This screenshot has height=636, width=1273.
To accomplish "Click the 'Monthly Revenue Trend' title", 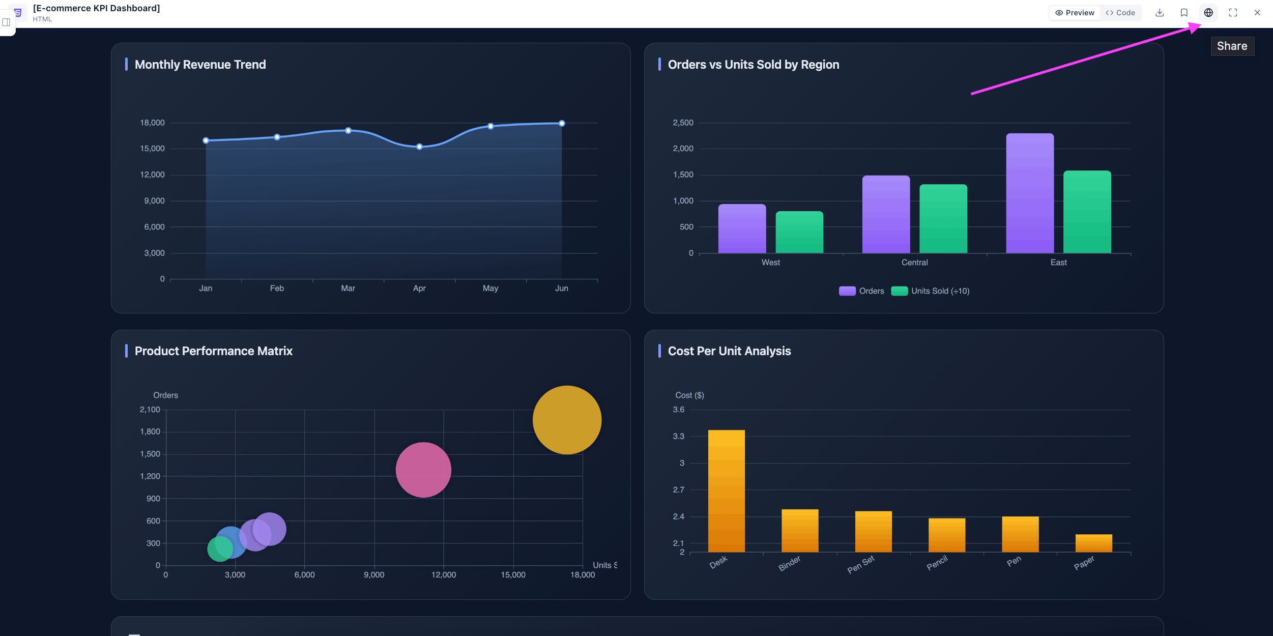I will pyautogui.click(x=200, y=65).
